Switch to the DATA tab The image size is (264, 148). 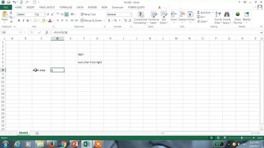tap(80, 7)
